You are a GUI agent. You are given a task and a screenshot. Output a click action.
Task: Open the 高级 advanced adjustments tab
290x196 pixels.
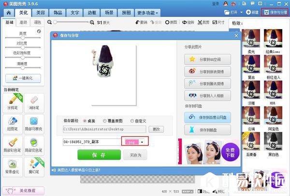click(23, 22)
